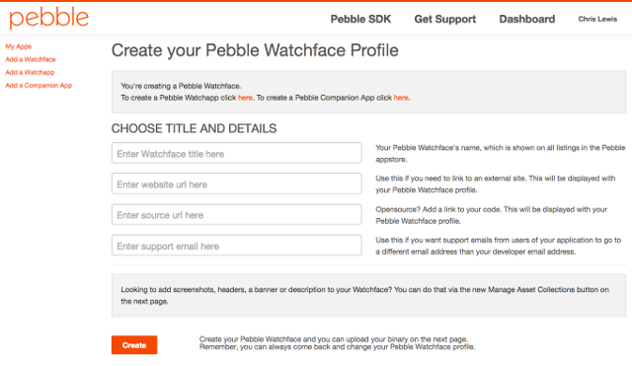The height and width of the screenshot is (366, 632).
Task: Choose Add a Watchapp sidebar link
Action: click(30, 72)
